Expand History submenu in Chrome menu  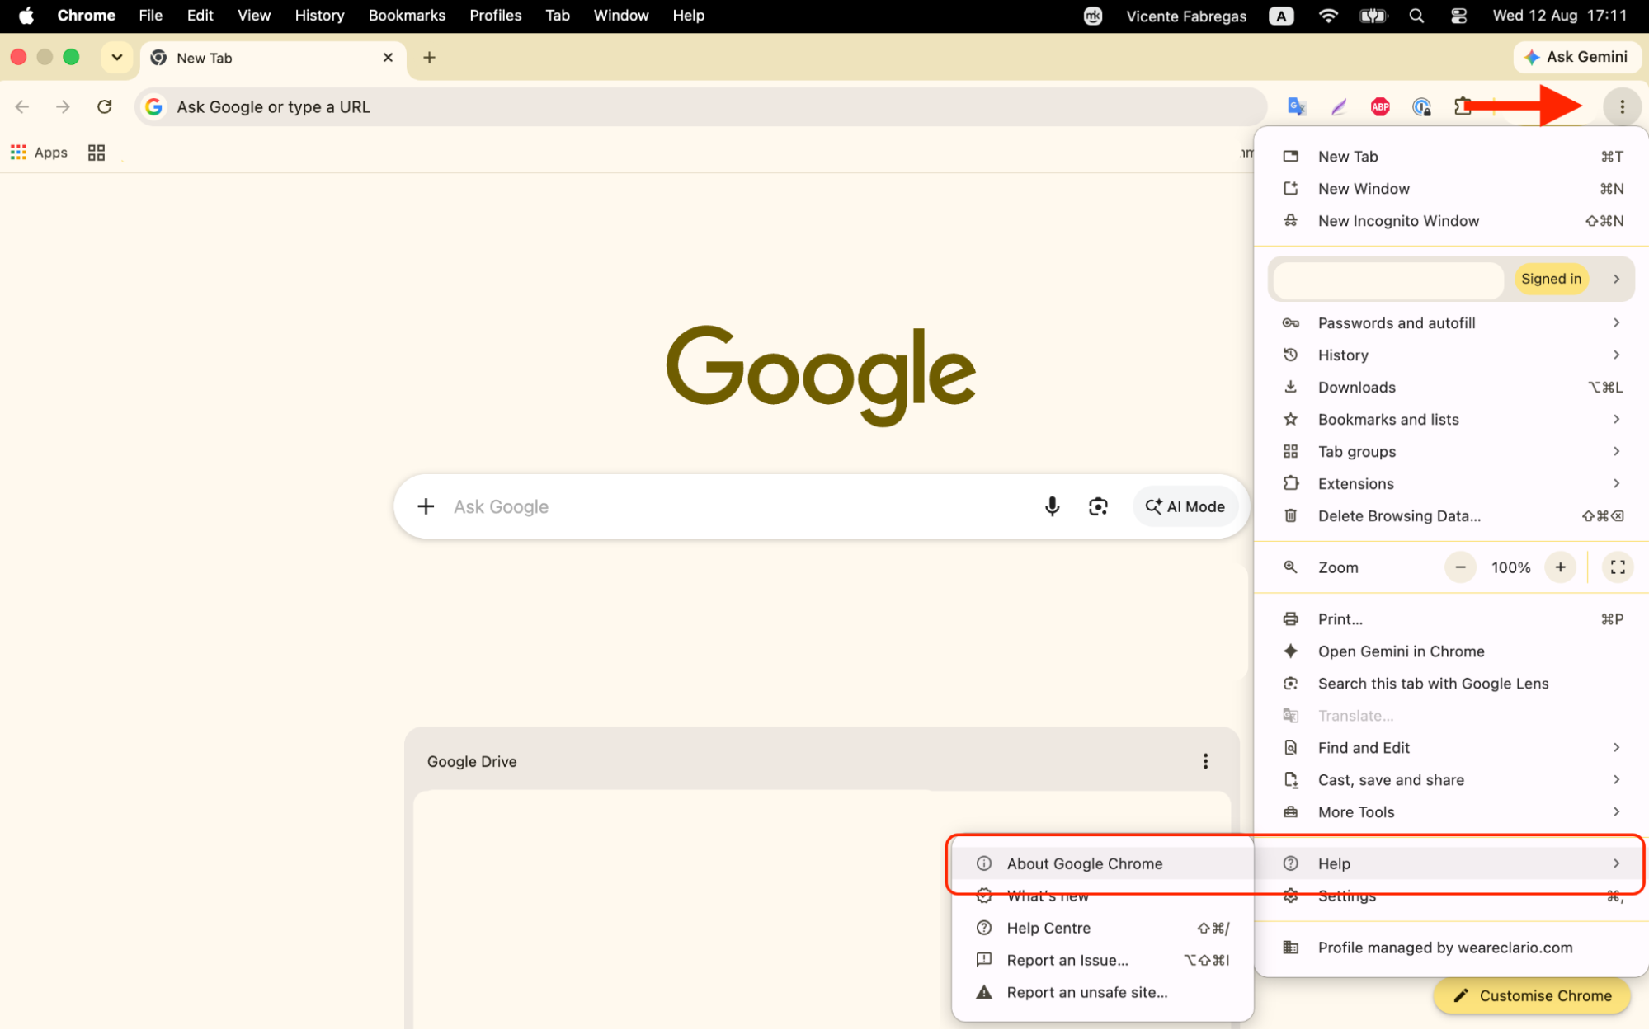(1450, 355)
